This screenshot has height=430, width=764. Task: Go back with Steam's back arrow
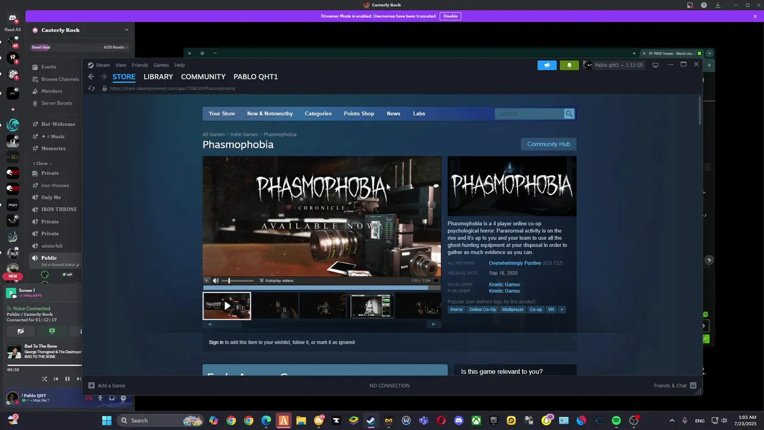pyautogui.click(x=91, y=76)
